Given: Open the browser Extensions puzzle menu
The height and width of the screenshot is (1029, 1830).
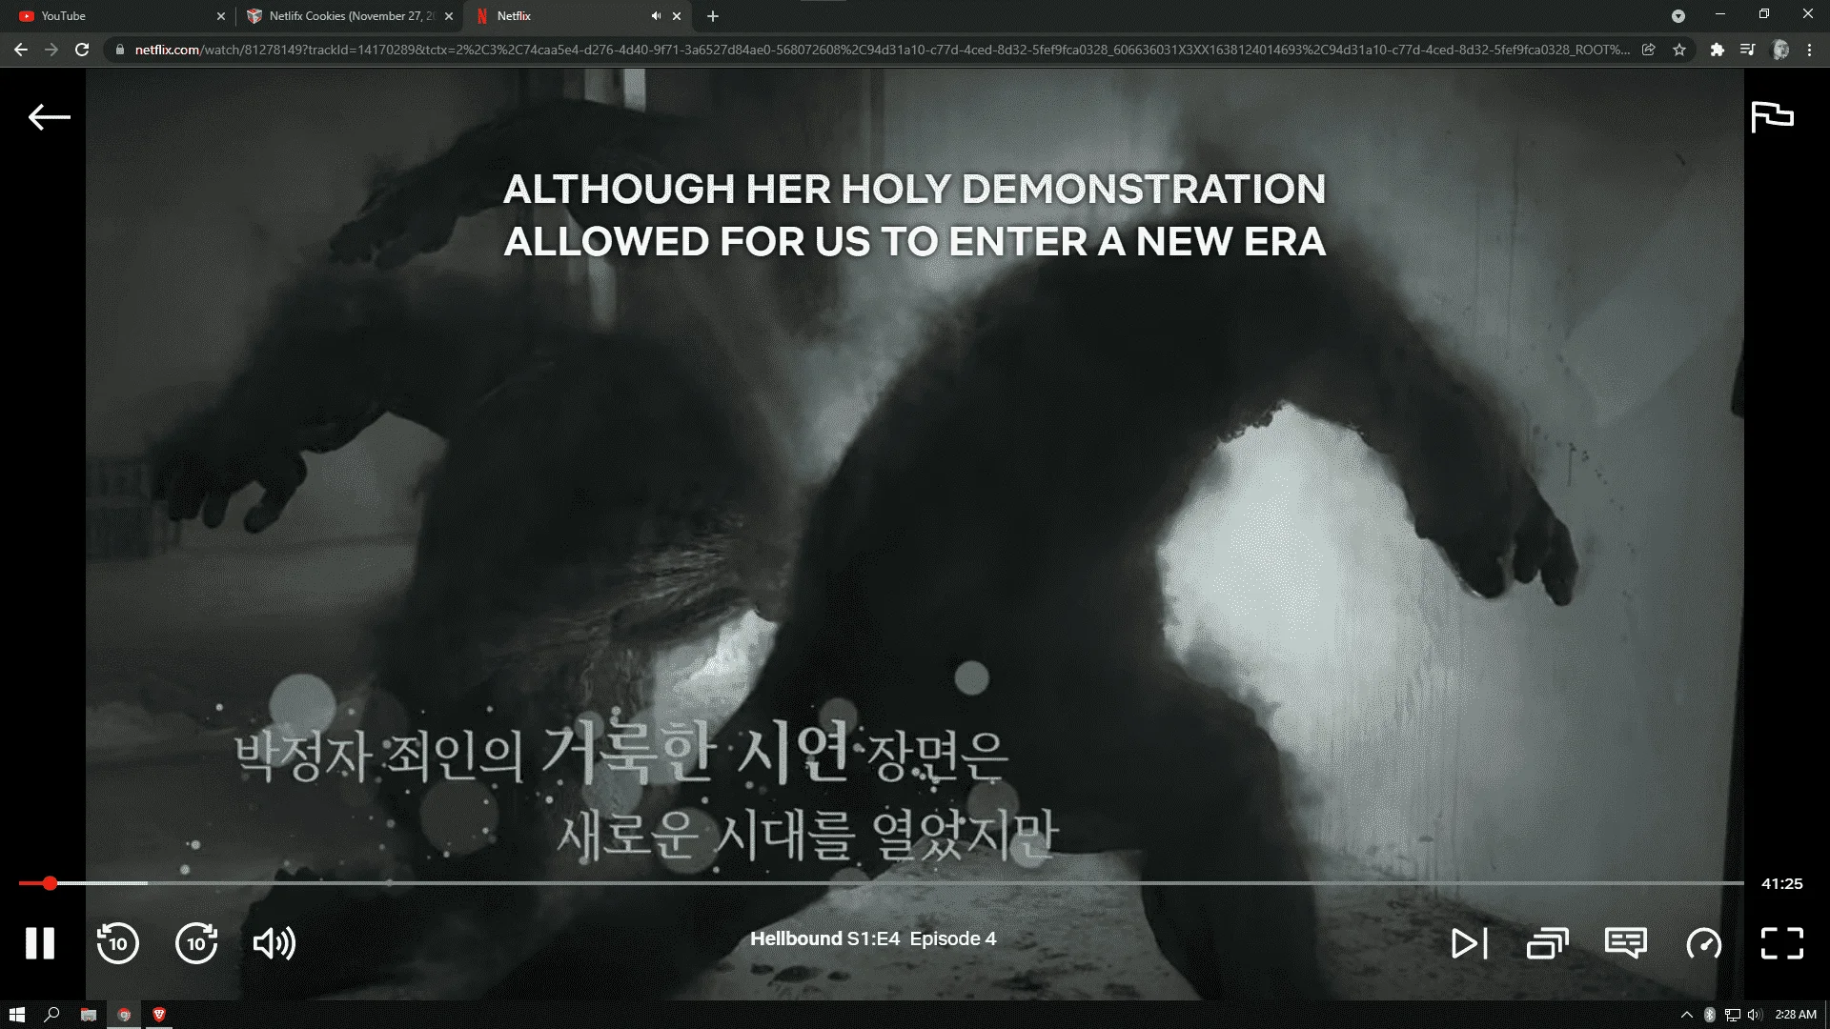Looking at the screenshot, I should point(1718,50).
